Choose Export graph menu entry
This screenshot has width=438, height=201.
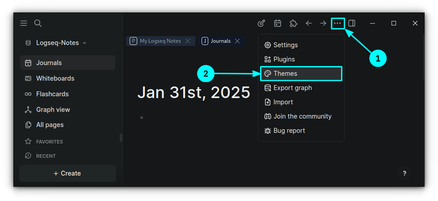(292, 88)
